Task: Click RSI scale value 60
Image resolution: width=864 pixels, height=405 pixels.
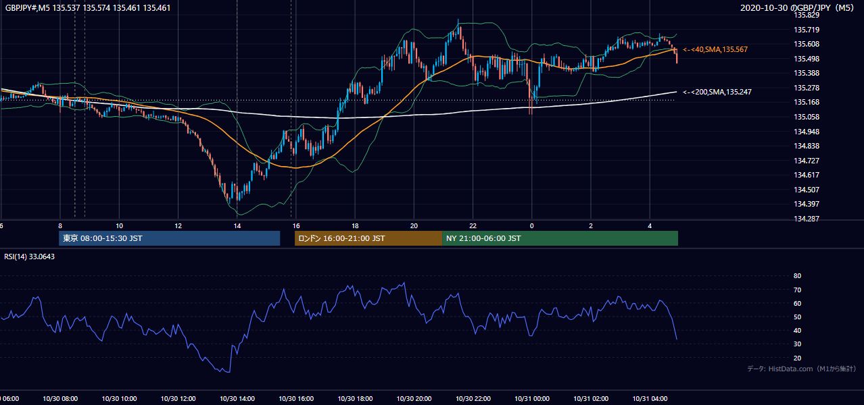Action: [x=797, y=304]
